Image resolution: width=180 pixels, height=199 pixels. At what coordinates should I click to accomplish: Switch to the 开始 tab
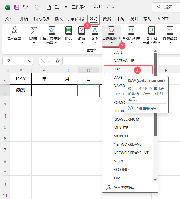pos(24,19)
